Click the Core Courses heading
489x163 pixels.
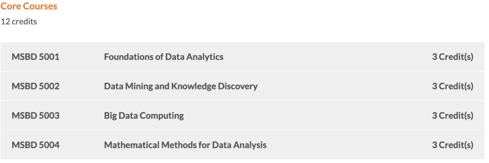[x=29, y=6]
